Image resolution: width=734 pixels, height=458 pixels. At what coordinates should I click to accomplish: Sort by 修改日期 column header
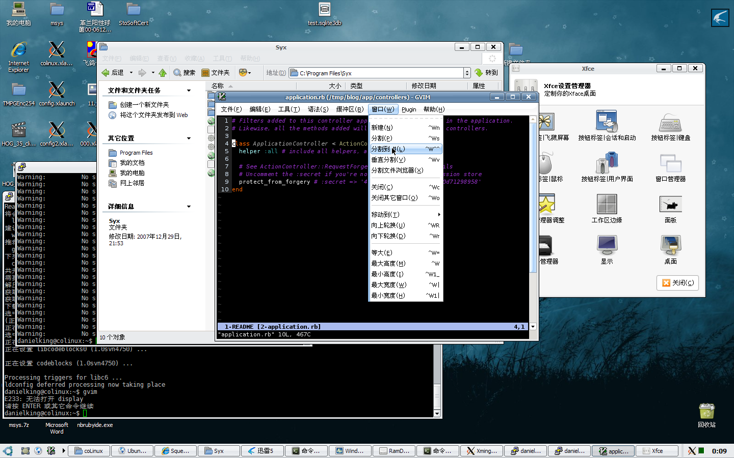coord(437,86)
